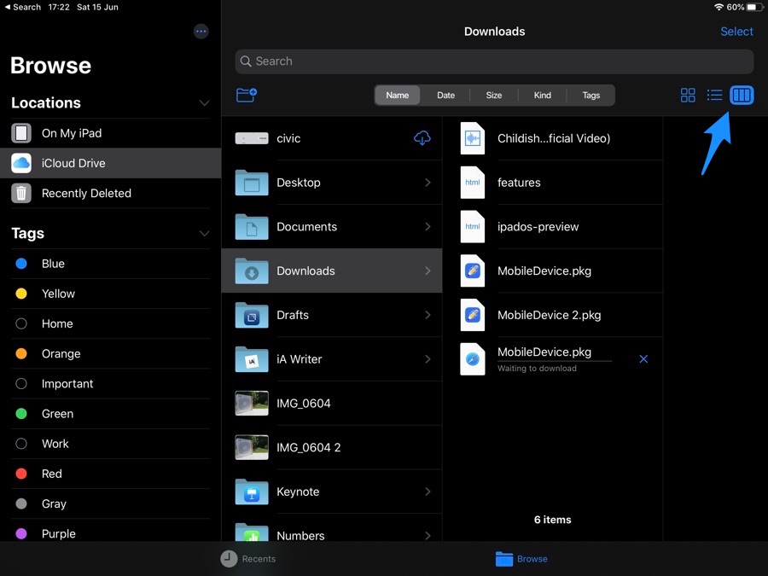768x576 pixels.
Task: Select the Home tag
Action: coord(111,323)
